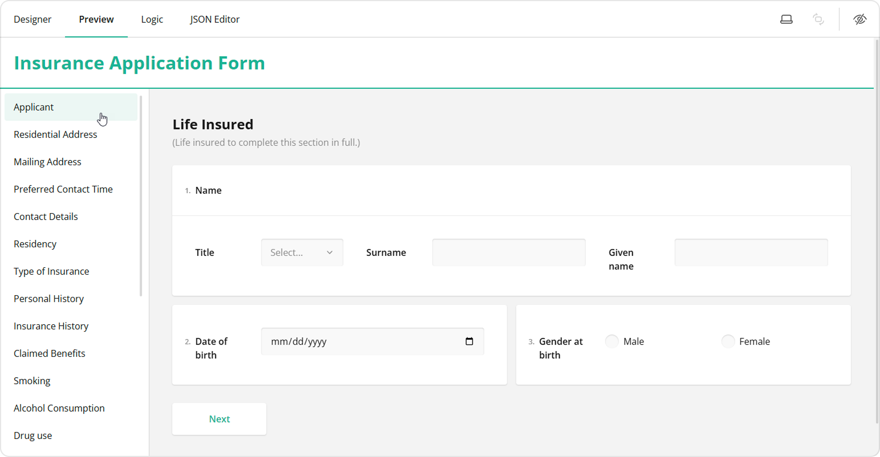Viewport: 880px width, 457px height.
Task: Open the date picker calendar icon
Action: tap(469, 341)
